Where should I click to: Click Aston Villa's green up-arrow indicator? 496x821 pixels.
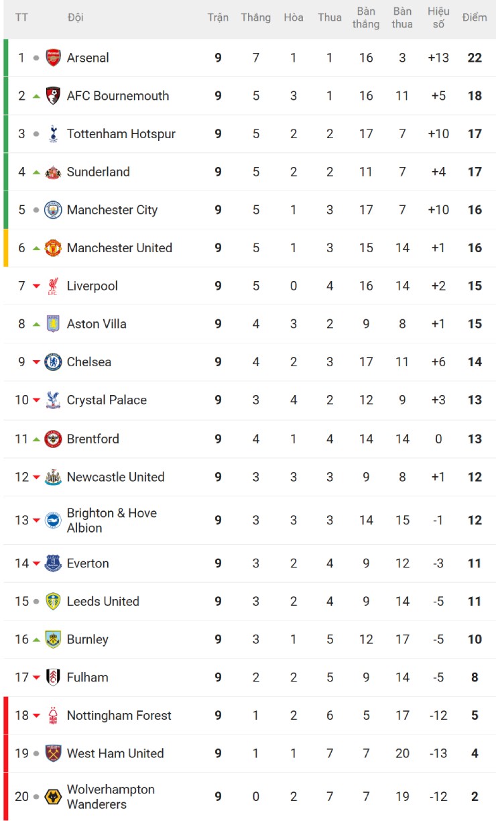click(x=36, y=324)
